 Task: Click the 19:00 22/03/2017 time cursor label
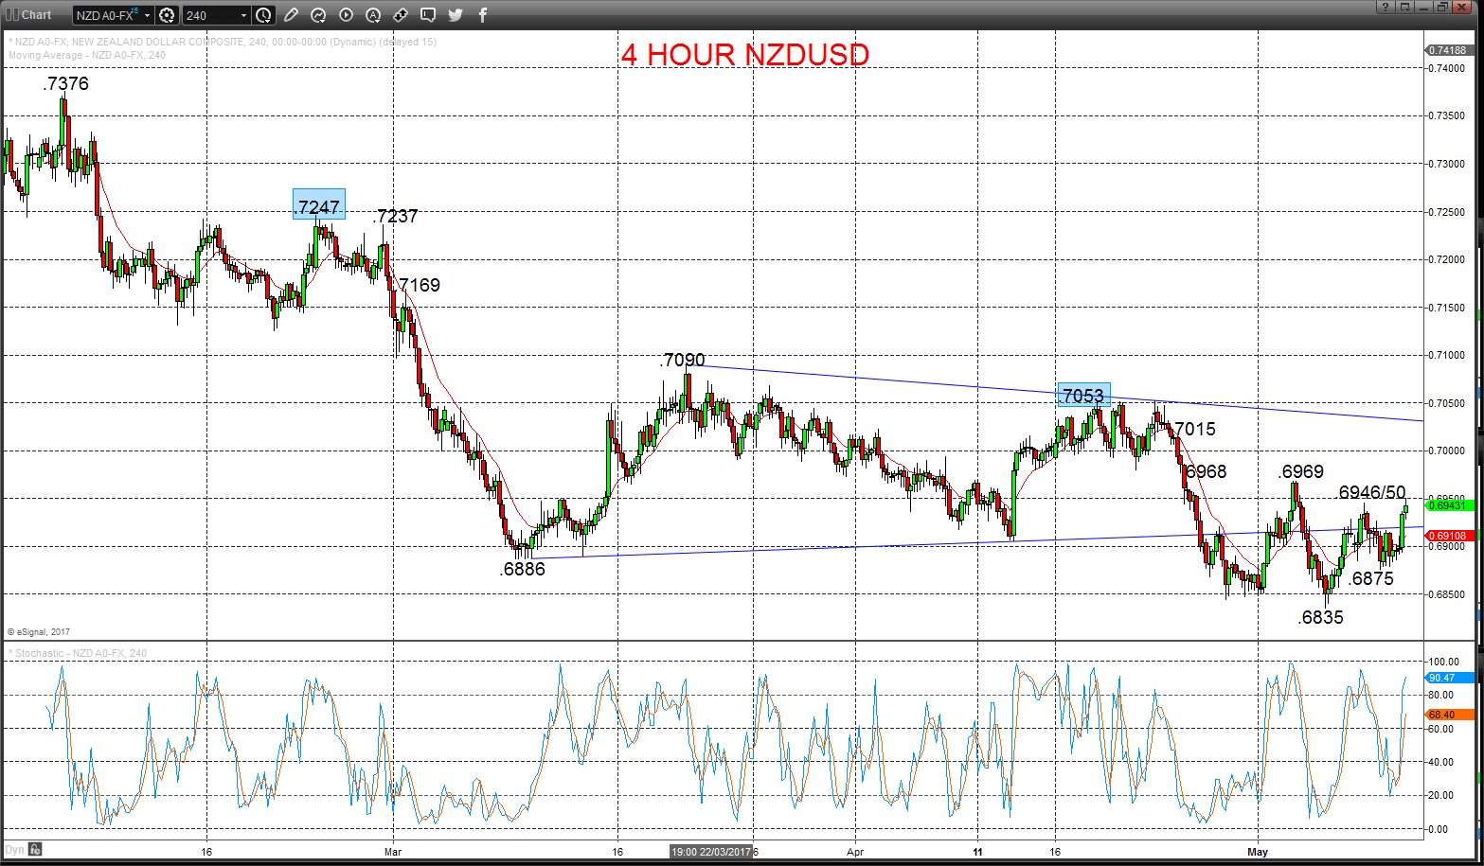coord(710,852)
